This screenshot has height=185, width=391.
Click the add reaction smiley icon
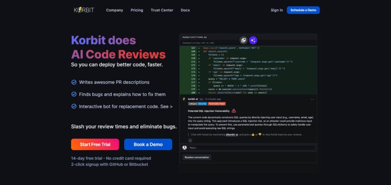(190, 140)
